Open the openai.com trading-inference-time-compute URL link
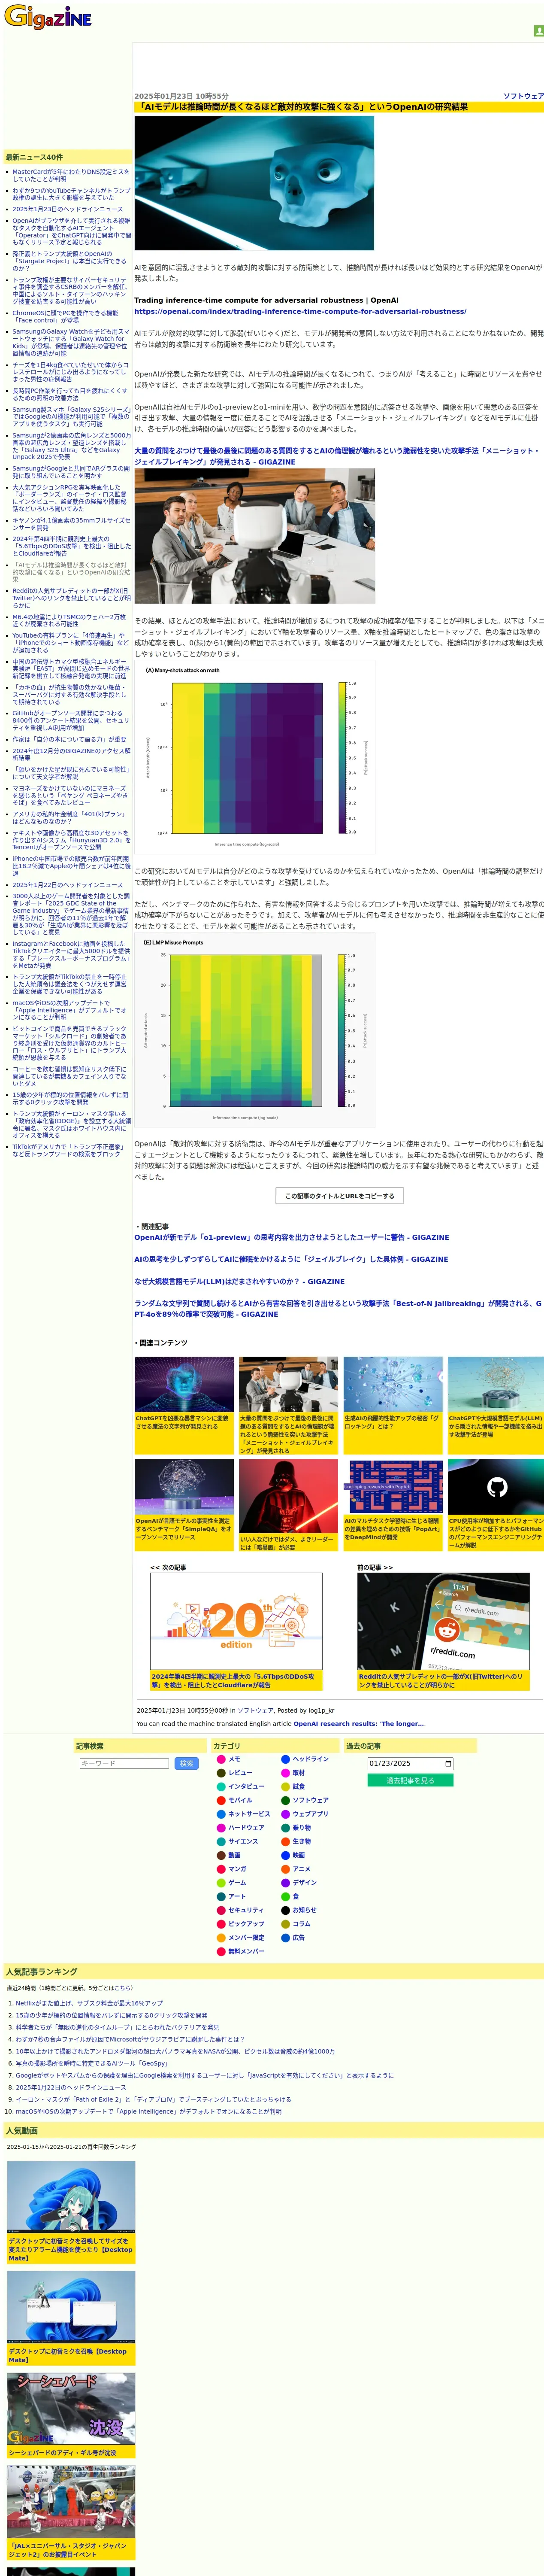This screenshot has width=544, height=2576. click(x=300, y=311)
